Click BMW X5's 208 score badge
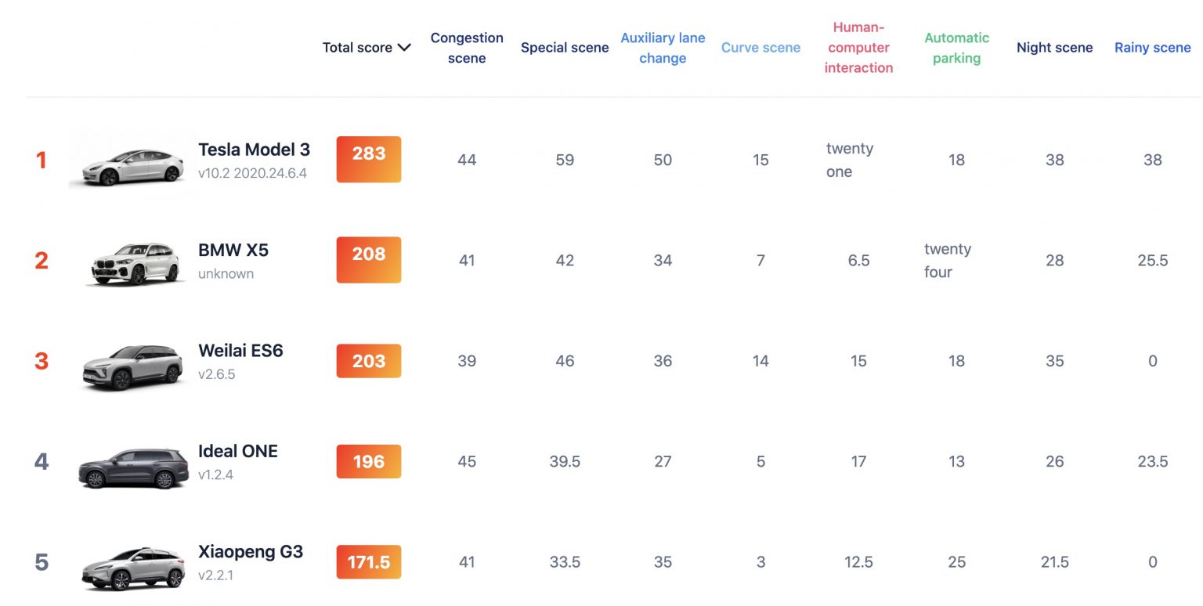Screen dimensions: 1203x606 369,260
